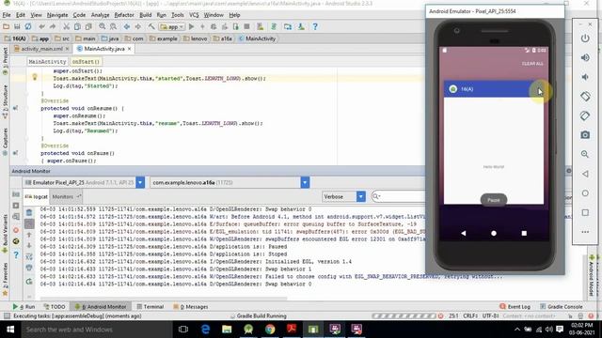Open the Terminal tool window
602x338 pixels.
point(150,307)
